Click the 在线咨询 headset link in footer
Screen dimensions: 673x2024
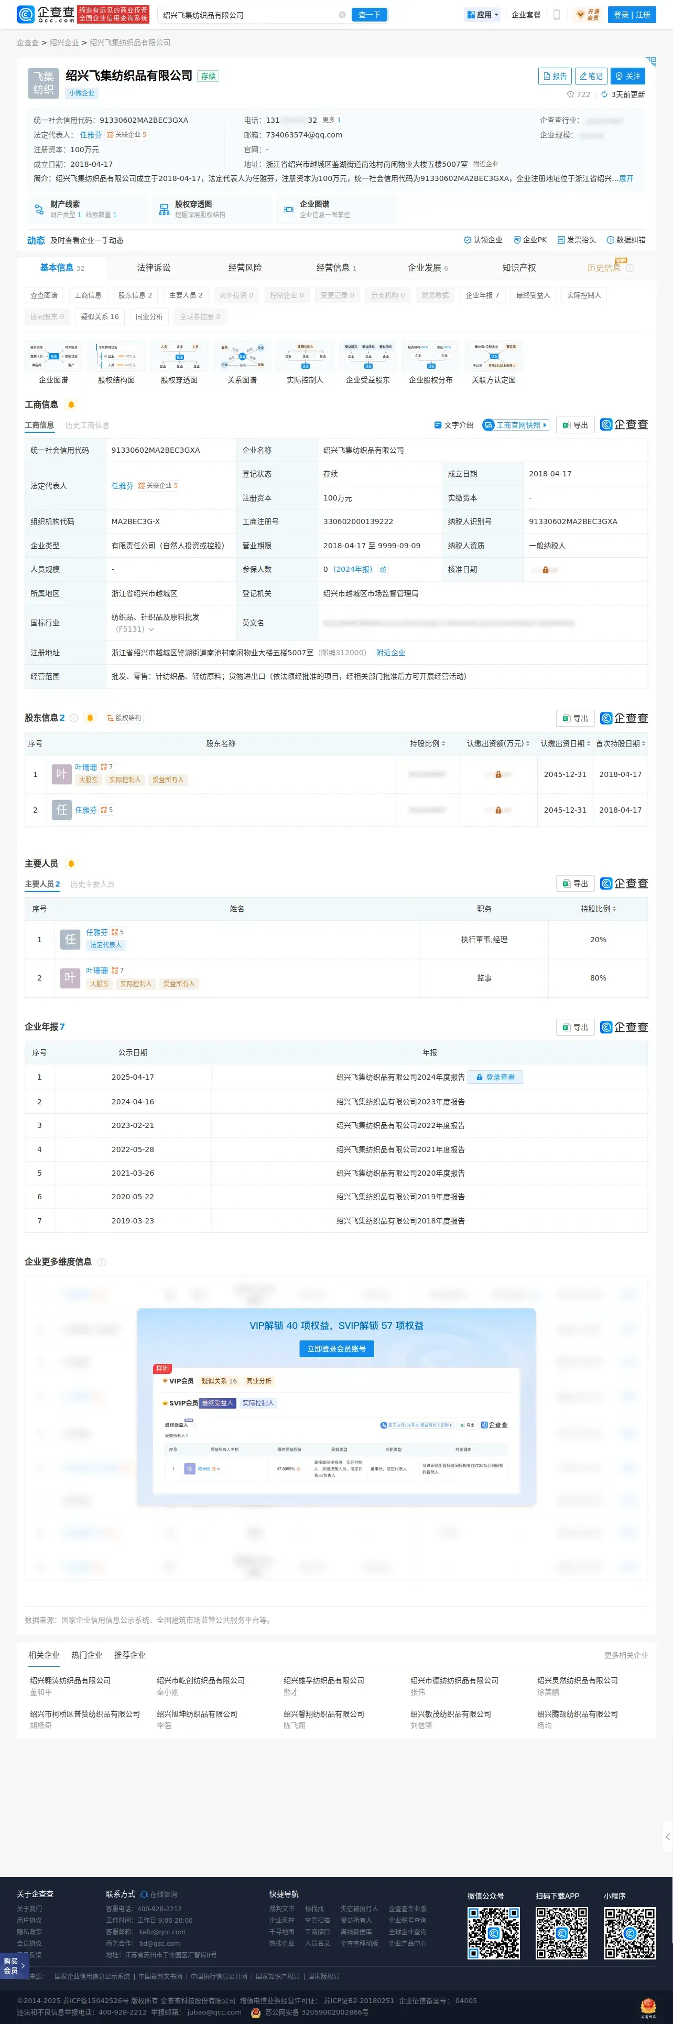pos(159,1894)
